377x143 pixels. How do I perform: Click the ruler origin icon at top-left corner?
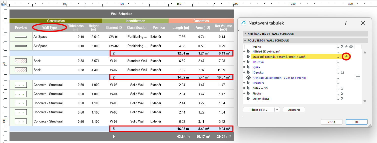pos(4,4)
